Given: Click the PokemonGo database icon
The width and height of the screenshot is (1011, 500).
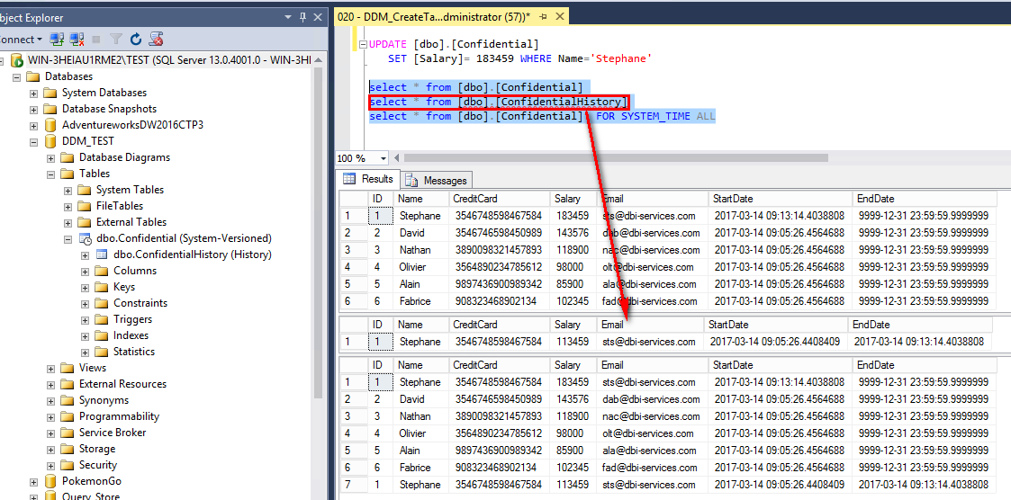Looking at the screenshot, I should (x=50, y=481).
